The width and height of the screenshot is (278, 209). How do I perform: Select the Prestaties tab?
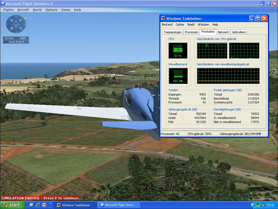(x=208, y=32)
